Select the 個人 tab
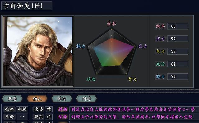The height and width of the screenshot is (123, 199). point(37,99)
